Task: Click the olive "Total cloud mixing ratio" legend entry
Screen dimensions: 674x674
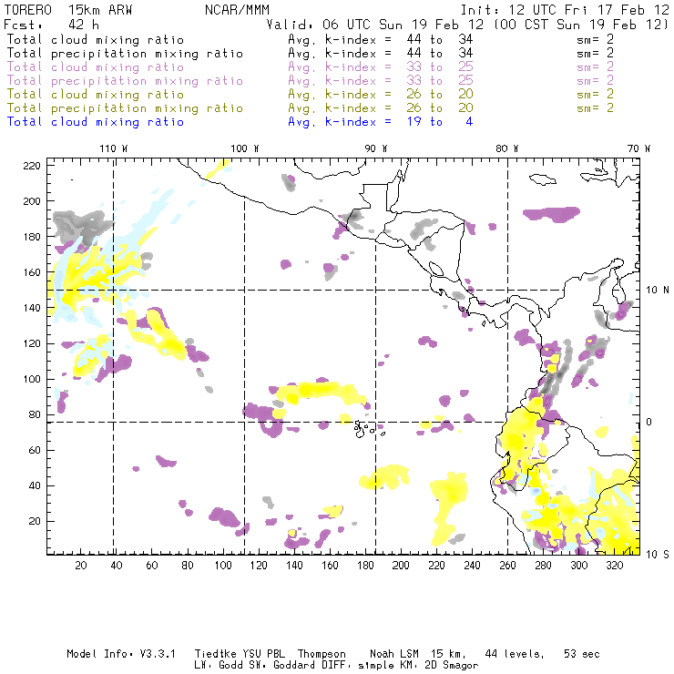Action: coord(96,94)
